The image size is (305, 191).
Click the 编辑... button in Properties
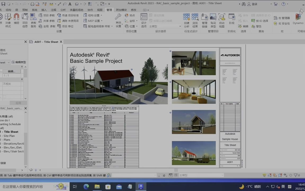(x=11, y=71)
